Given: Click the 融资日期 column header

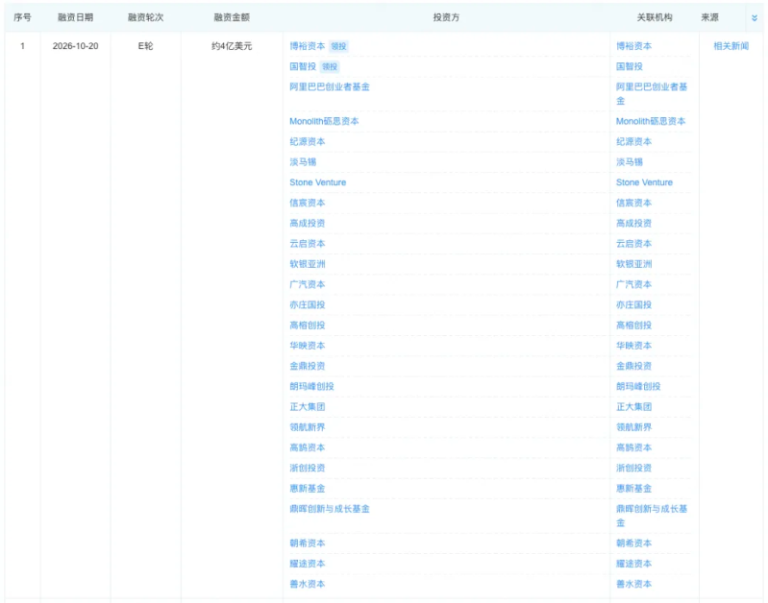Looking at the screenshot, I should pos(75,17).
